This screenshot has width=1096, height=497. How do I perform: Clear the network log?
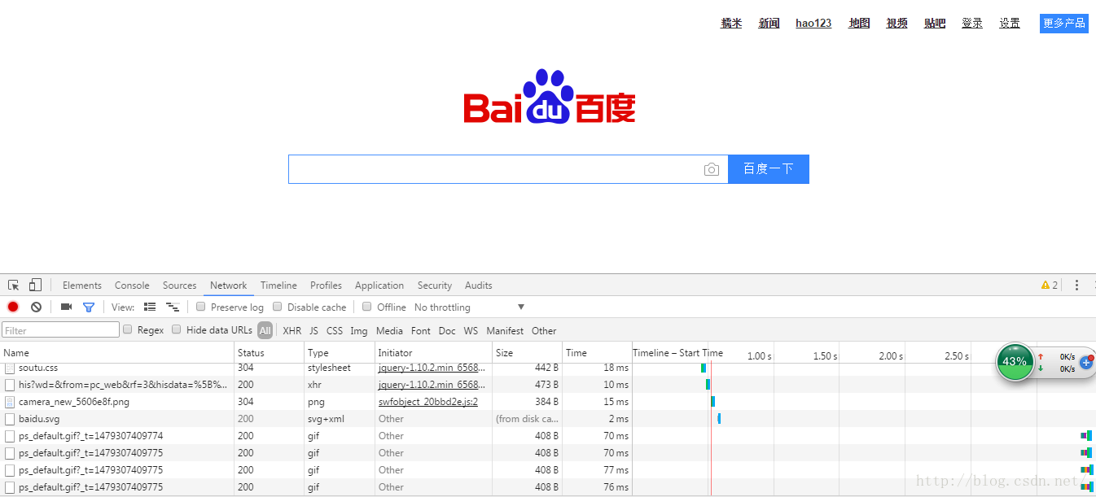pos(36,307)
